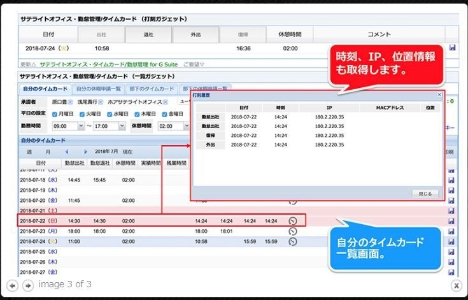Go to previous month with the left arrow

pyautogui.click(x=67, y=152)
